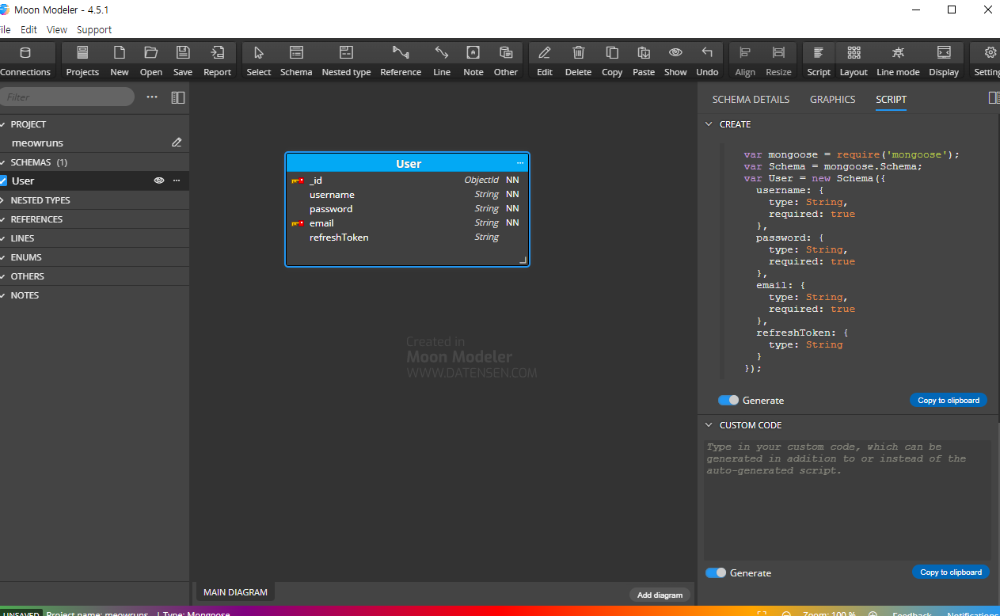
Task: Switch to SCHEMA DETAILS tab
Action: 751,99
